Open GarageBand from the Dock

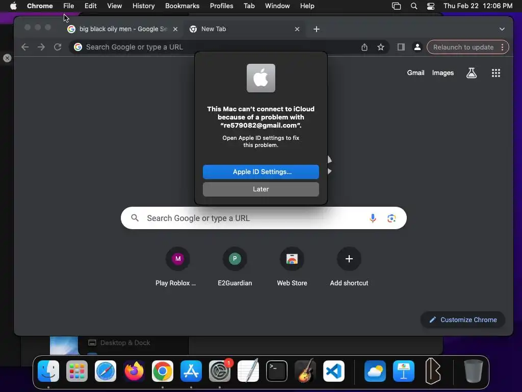(x=305, y=371)
